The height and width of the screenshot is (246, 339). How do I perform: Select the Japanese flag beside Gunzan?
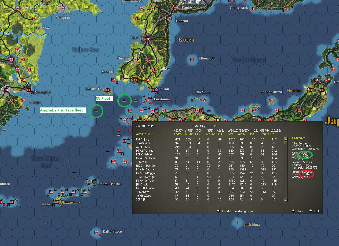[x=136, y=59]
